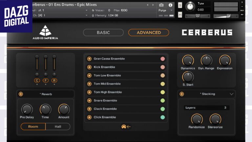The image size is (252, 142).
Task: Toggle the F far mic button
Action: 46,81
